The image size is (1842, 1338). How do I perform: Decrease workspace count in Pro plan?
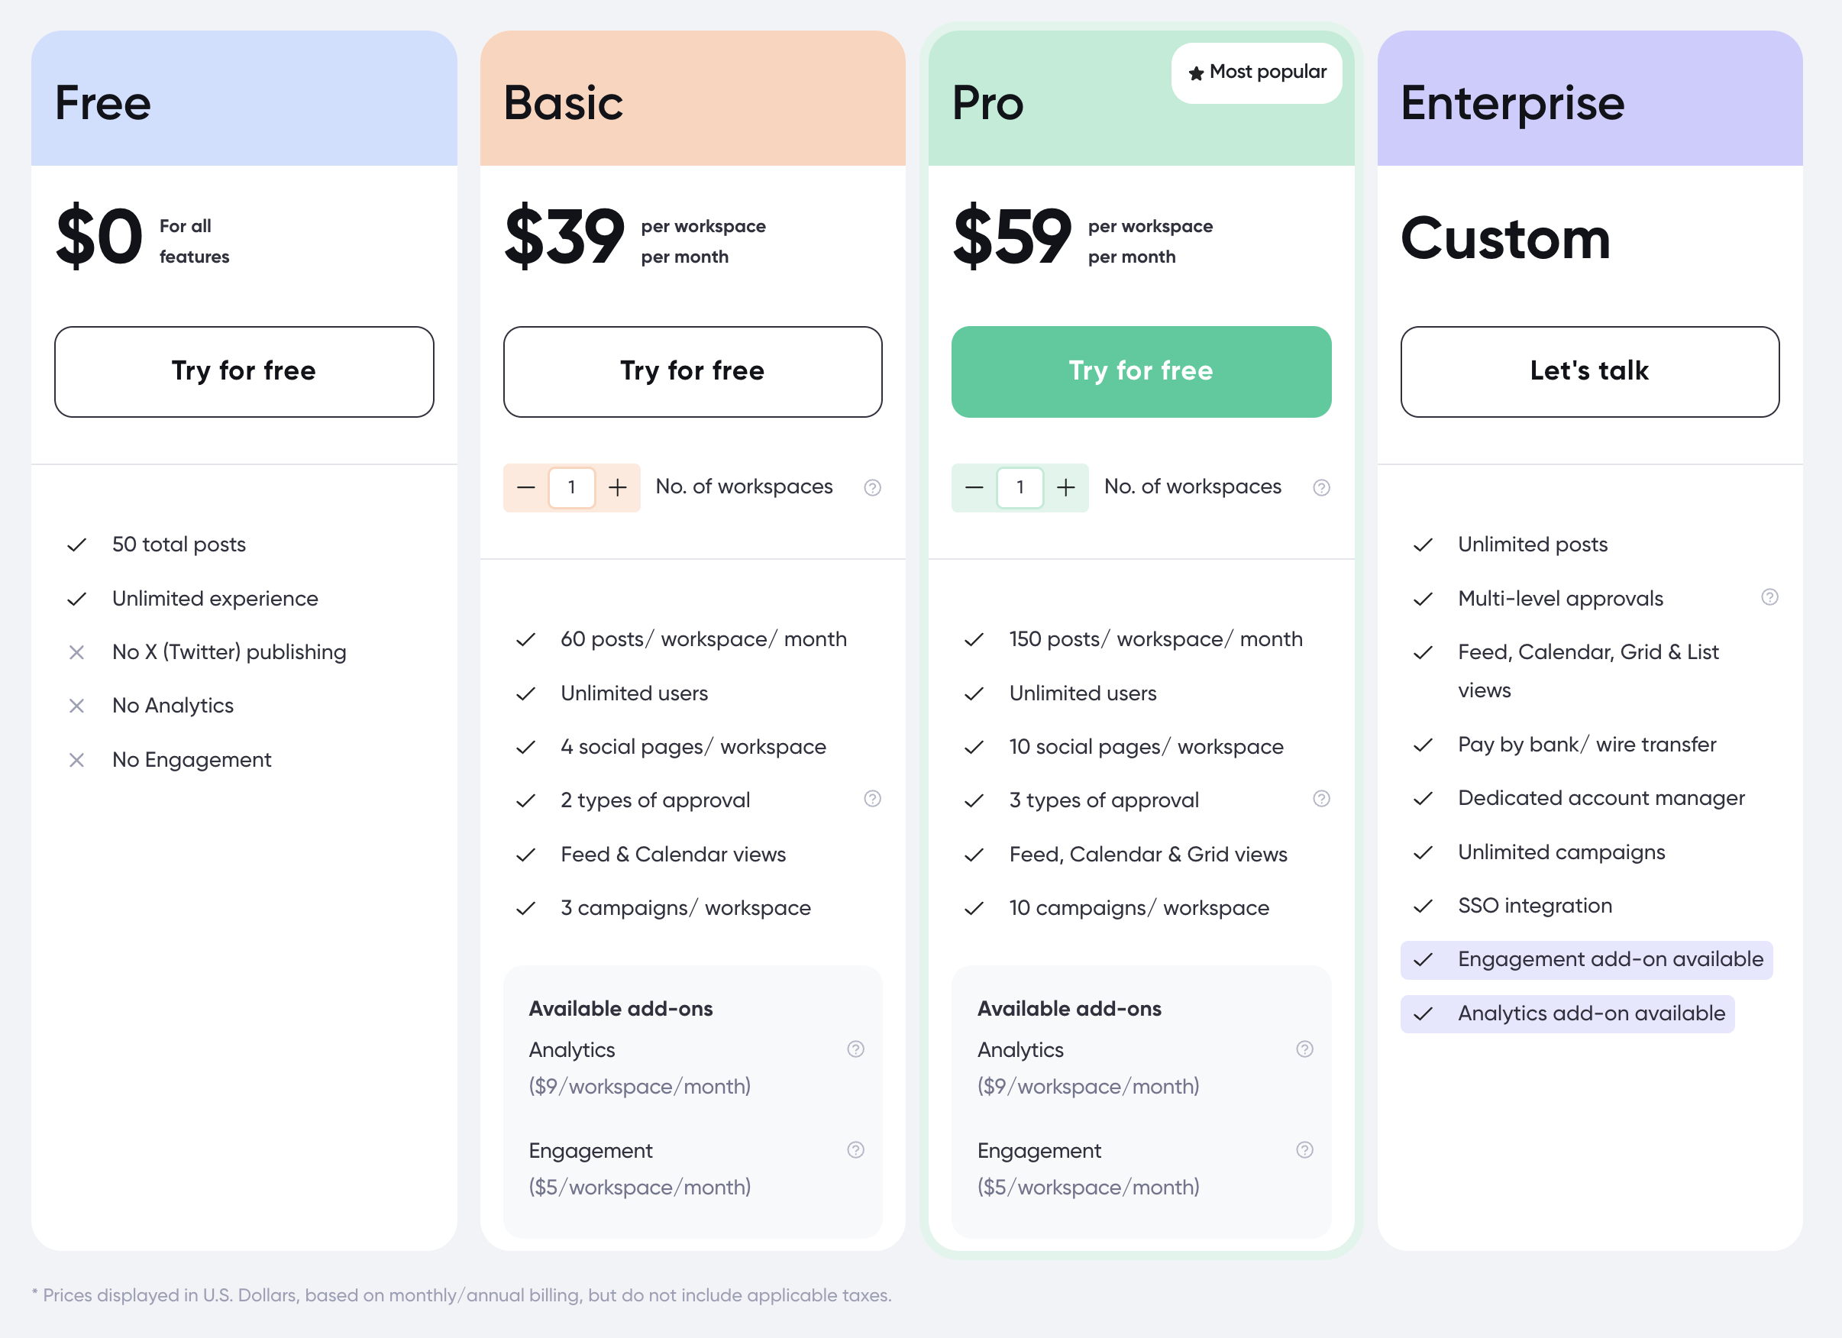point(974,487)
